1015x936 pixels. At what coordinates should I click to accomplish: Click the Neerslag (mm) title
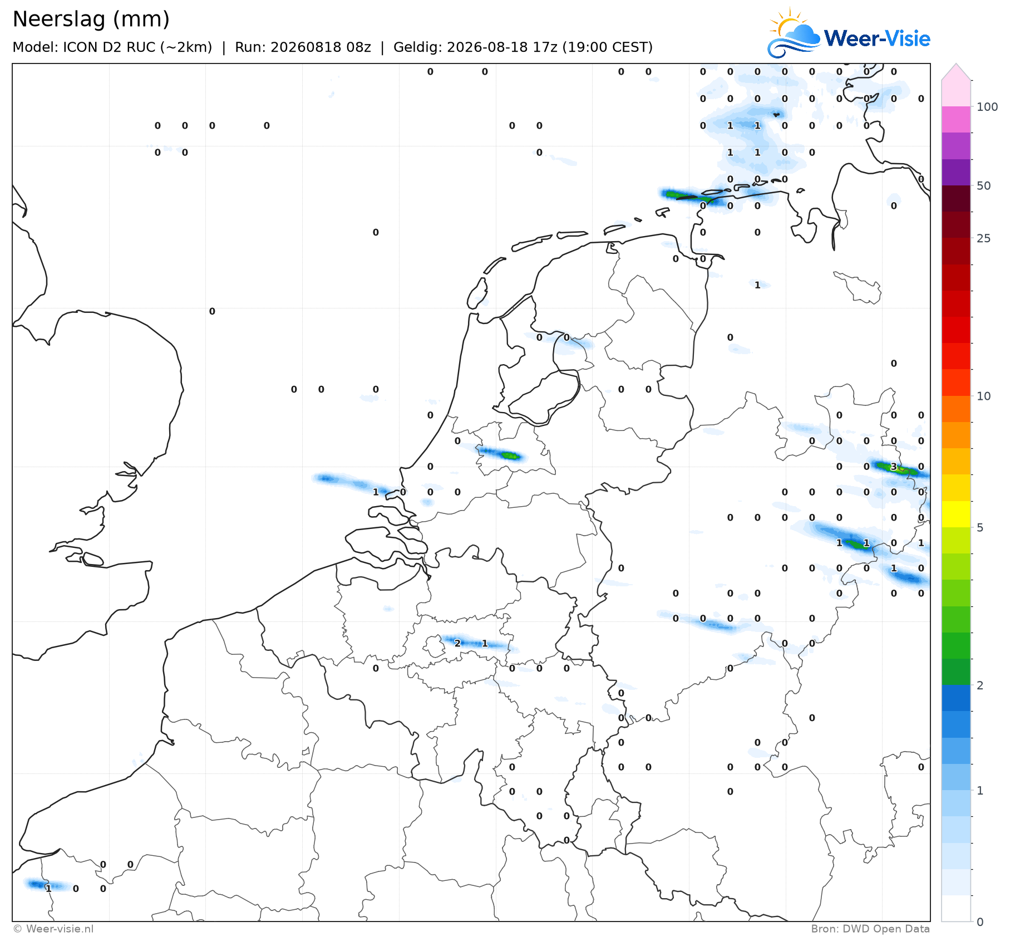coord(91,19)
